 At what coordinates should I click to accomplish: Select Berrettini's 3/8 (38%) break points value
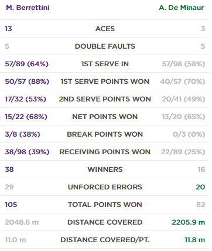click(x=22, y=134)
